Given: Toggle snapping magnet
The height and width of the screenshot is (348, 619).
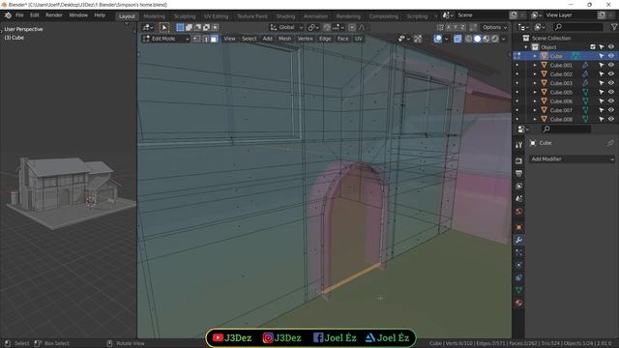Looking at the screenshot, I should click(x=327, y=27).
